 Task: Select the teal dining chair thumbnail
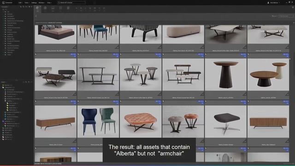pos(98,34)
